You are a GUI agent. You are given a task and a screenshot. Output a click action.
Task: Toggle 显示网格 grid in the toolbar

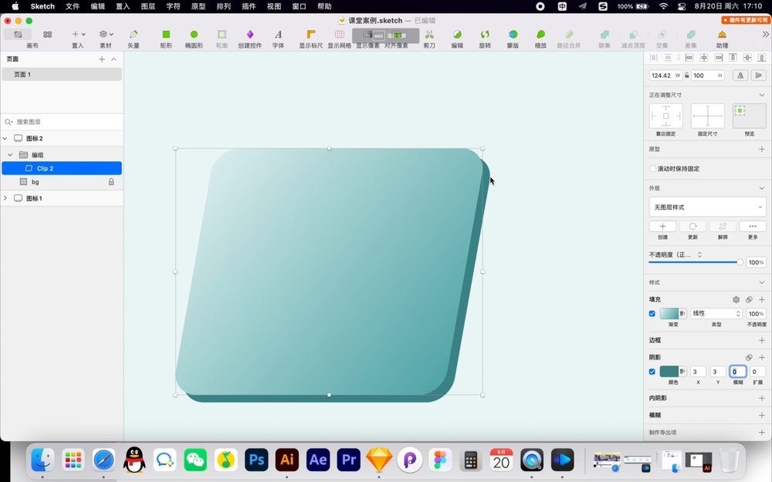[339, 35]
